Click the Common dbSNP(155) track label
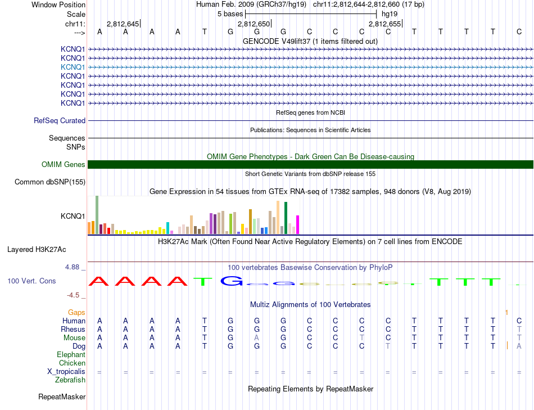534x410 pixels. (49, 182)
